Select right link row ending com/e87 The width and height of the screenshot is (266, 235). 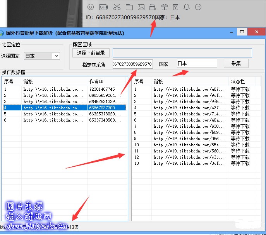click(x=196, y=89)
